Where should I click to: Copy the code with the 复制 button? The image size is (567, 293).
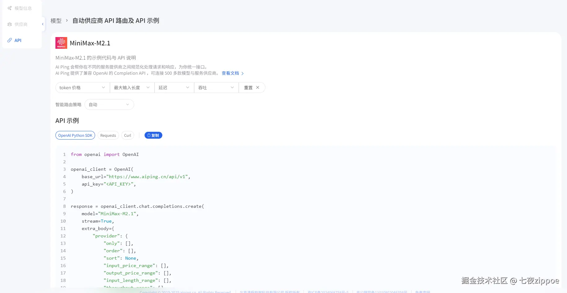coord(153,136)
